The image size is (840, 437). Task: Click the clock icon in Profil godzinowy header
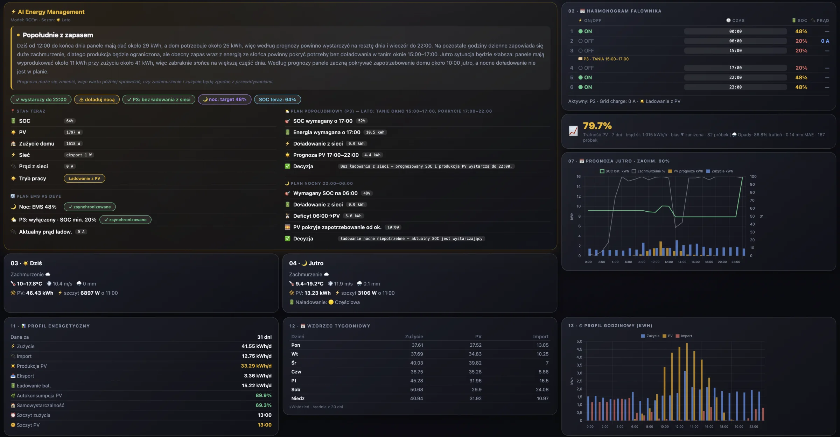(x=581, y=325)
